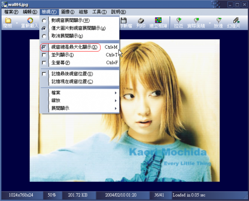Click the 放遠 zoom out icon
The width and height of the screenshot is (249, 201).
coord(219,21)
